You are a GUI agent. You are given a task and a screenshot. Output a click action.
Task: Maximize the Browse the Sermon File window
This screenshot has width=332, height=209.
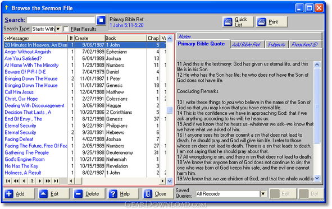[x=309, y=8]
